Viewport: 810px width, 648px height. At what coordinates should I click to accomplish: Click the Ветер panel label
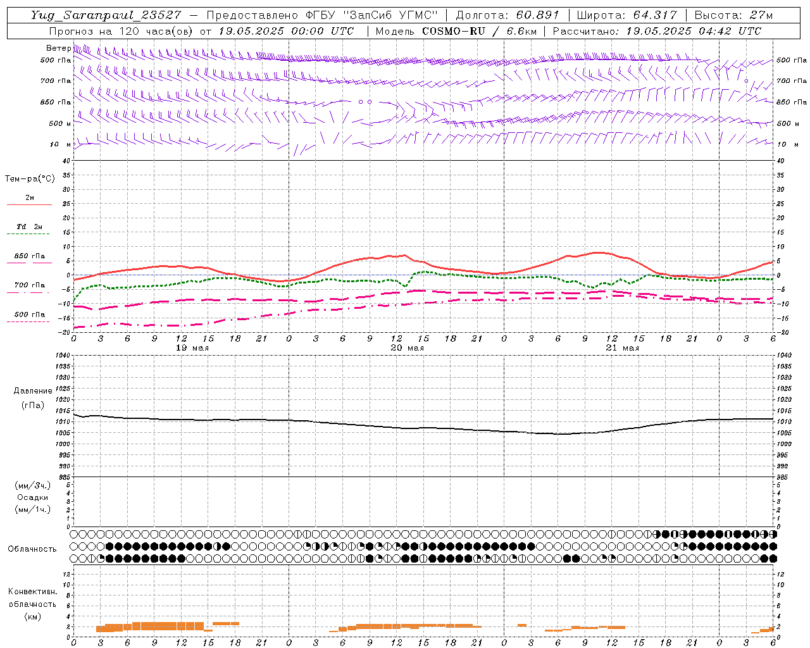tap(58, 48)
